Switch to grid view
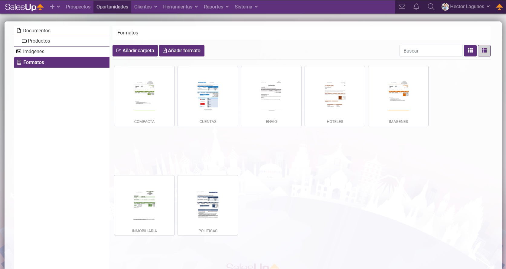Viewport: 506px width, 269px height. point(470,51)
